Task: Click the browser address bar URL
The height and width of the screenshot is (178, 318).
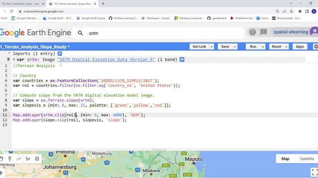Action: point(43,11)
